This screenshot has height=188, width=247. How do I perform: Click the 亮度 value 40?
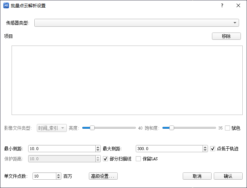pos(140,128)
